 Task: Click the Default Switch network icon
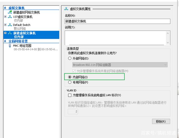click(10, 25)
